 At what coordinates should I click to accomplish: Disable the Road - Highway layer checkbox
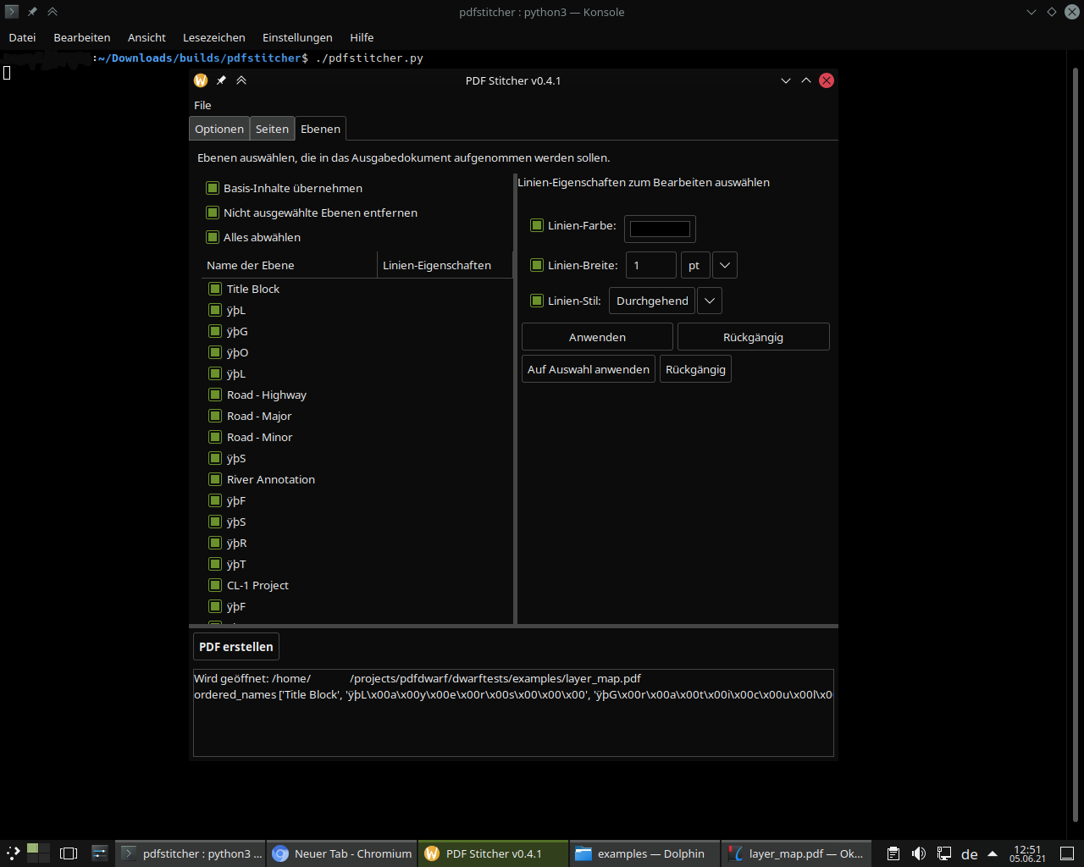215,395
